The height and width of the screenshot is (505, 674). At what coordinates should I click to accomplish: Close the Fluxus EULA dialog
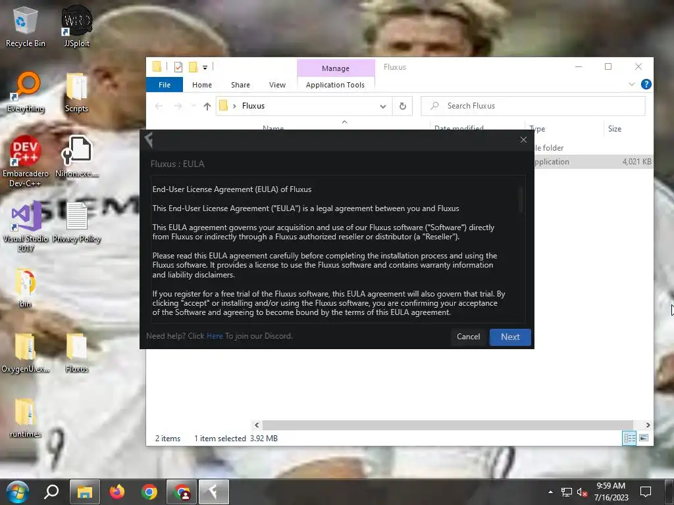point(523,139)
